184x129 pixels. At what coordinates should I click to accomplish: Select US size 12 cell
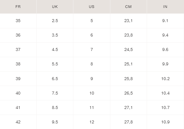pyautogui.click(x=92, y=122)
